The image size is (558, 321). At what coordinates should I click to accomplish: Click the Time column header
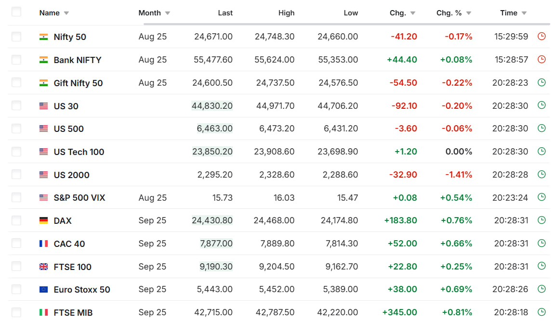(508, 13)
